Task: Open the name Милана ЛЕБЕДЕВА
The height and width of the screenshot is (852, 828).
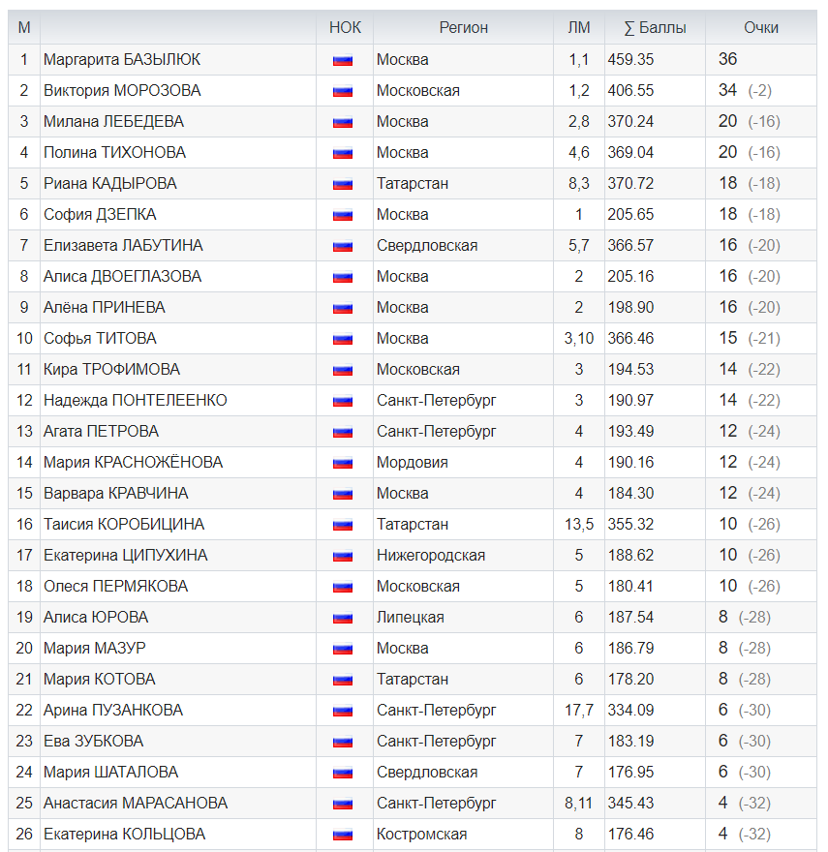Action: click(x=113, y=121)
